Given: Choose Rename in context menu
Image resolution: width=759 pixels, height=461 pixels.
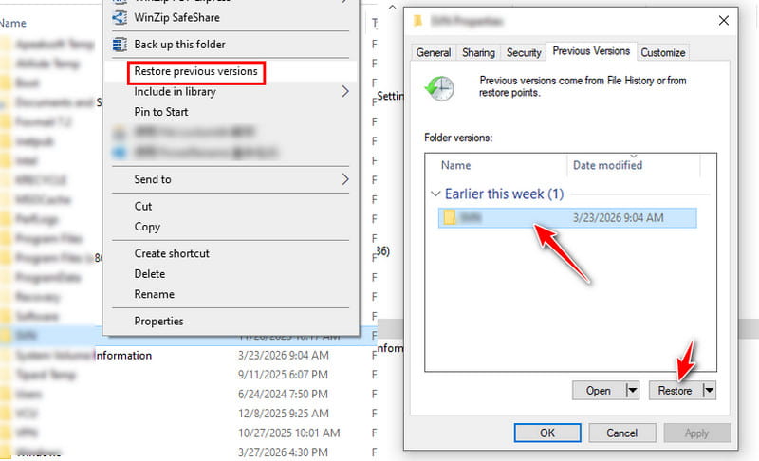Looking at the screenshot, I should [155, 294].
